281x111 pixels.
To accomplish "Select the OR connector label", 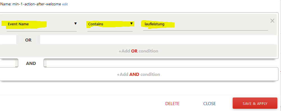I will (28, 40).
